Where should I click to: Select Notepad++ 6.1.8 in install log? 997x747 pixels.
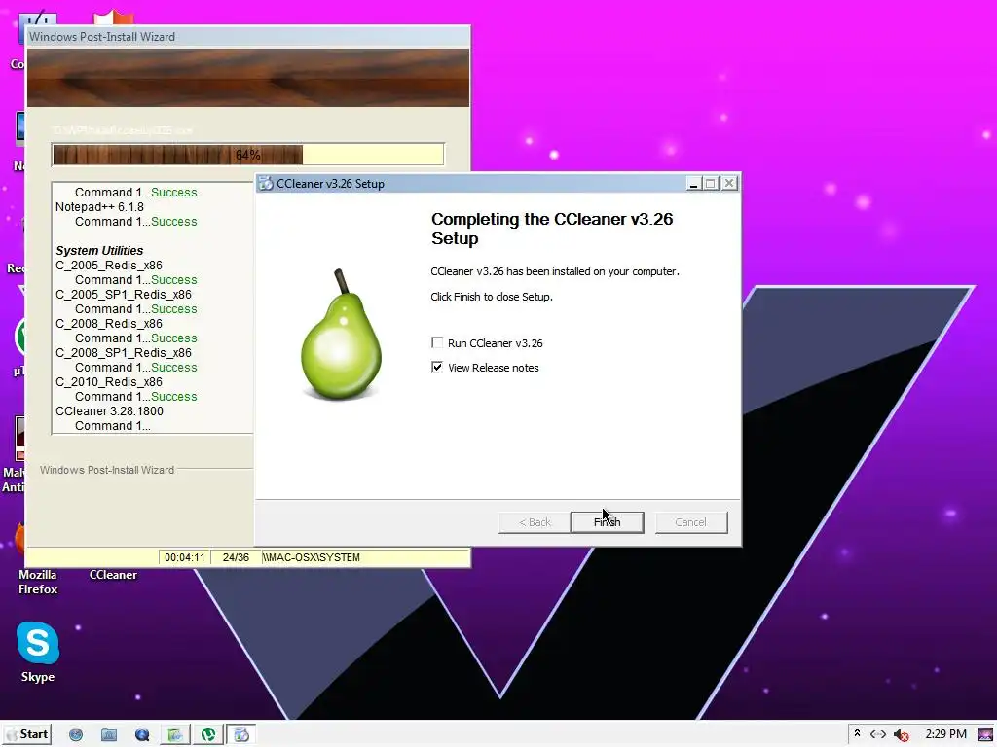tap(100, 207)
